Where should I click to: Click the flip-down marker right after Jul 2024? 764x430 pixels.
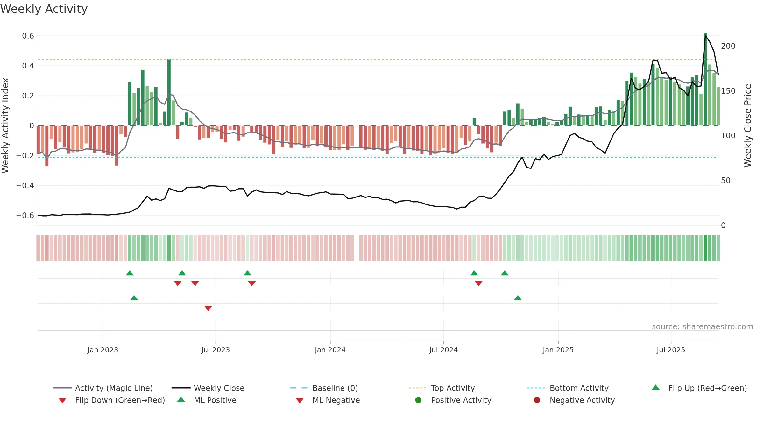pos(478,283)
